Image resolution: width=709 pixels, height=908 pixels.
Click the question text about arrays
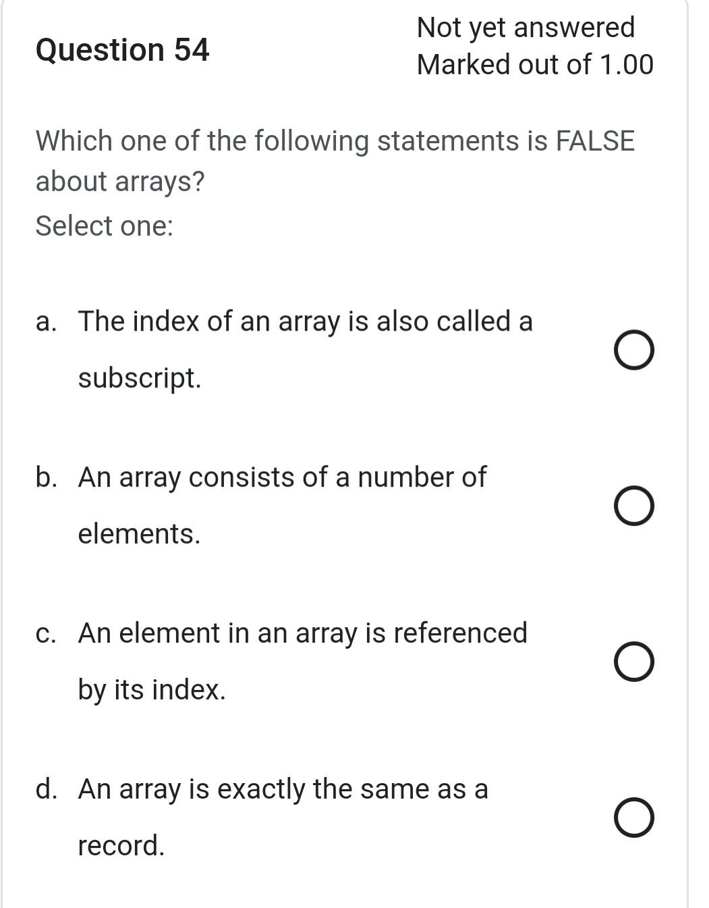click(x=335, y=140)
